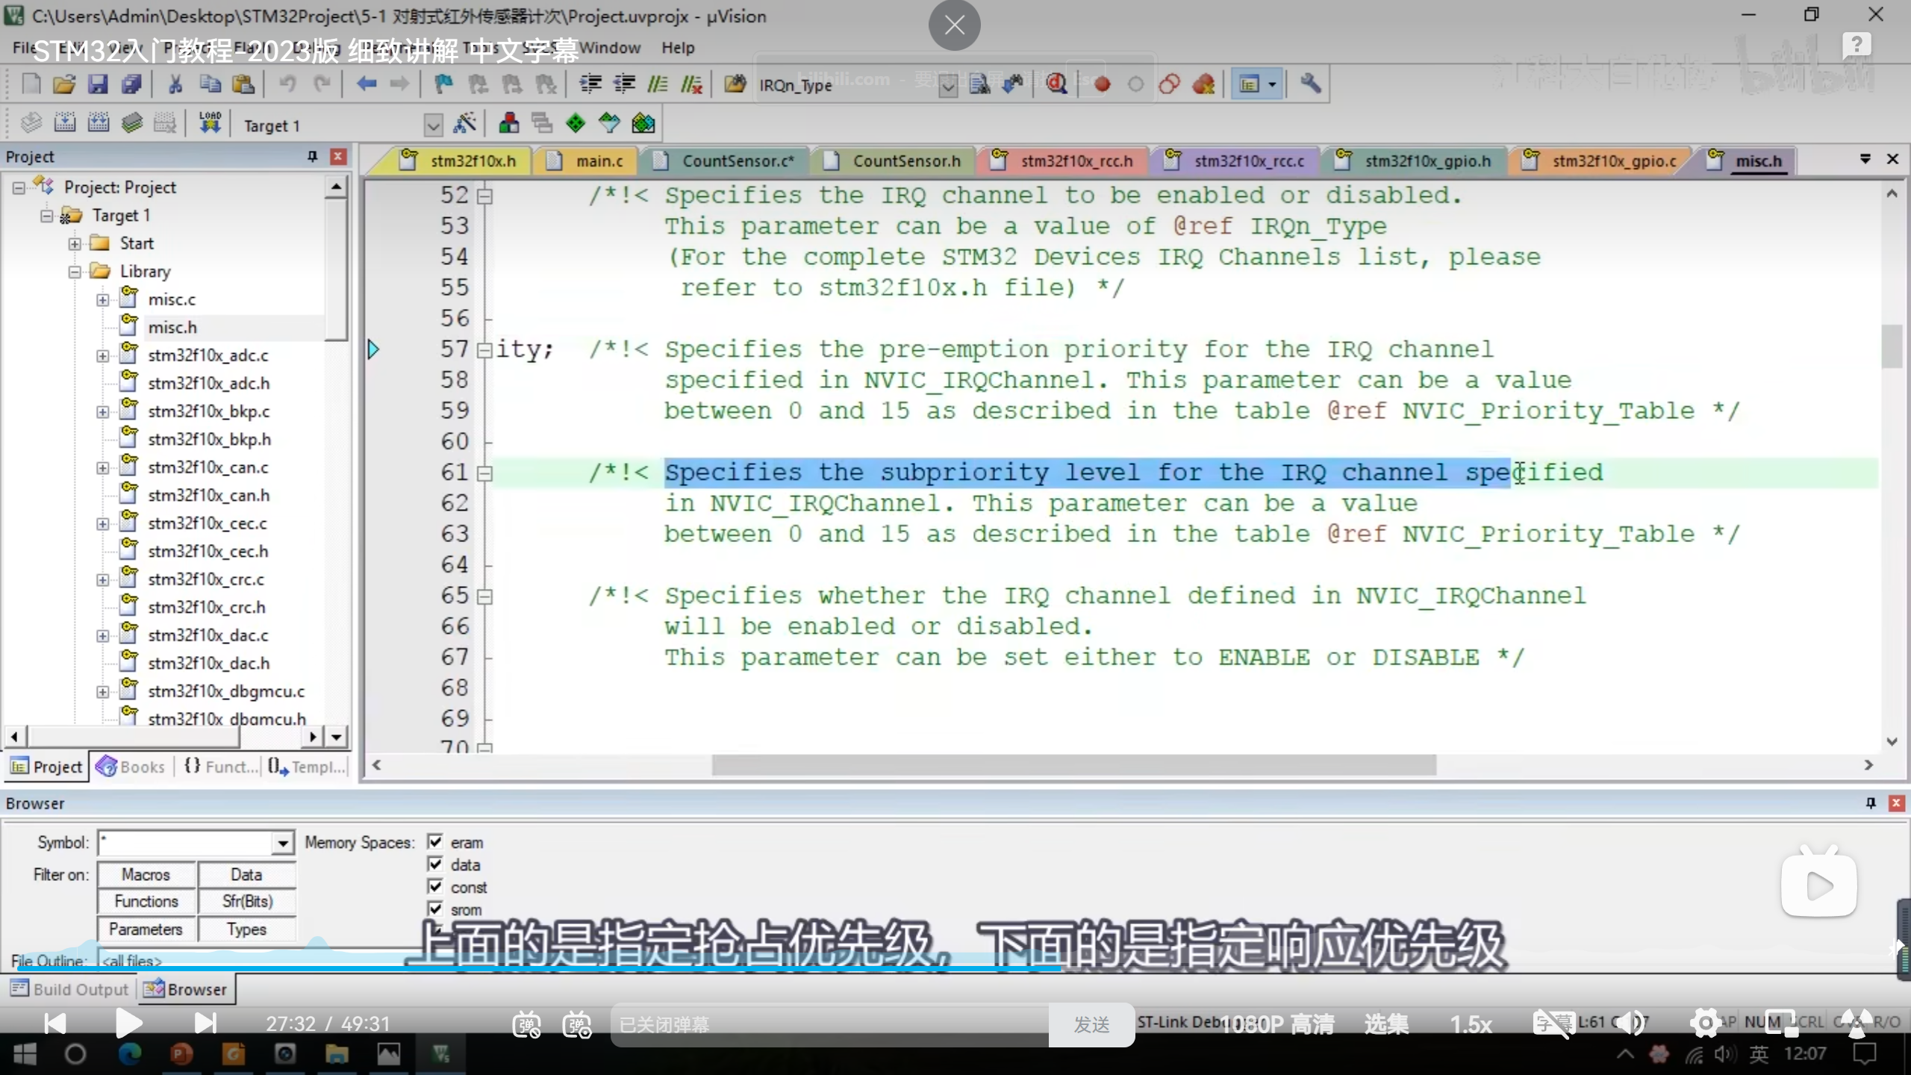The width and height of the screenshot is (1911, 1075).
Task: Click the Start Debug Session icon
Action: [1056, 84]
